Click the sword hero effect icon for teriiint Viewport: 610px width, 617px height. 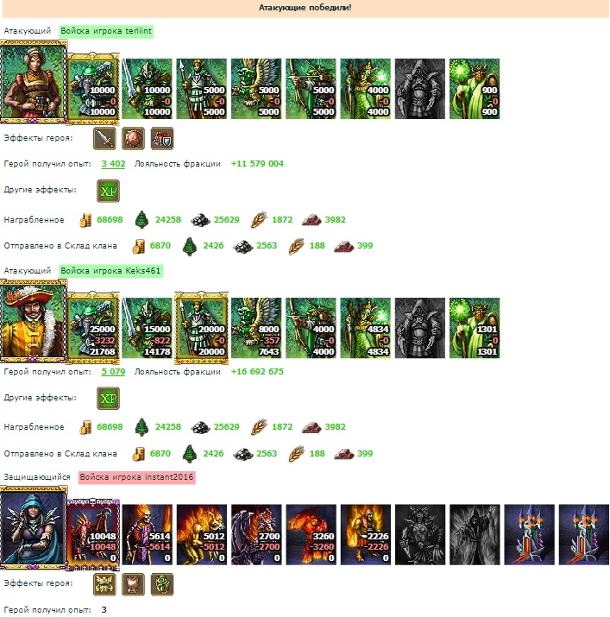point(104,138)
